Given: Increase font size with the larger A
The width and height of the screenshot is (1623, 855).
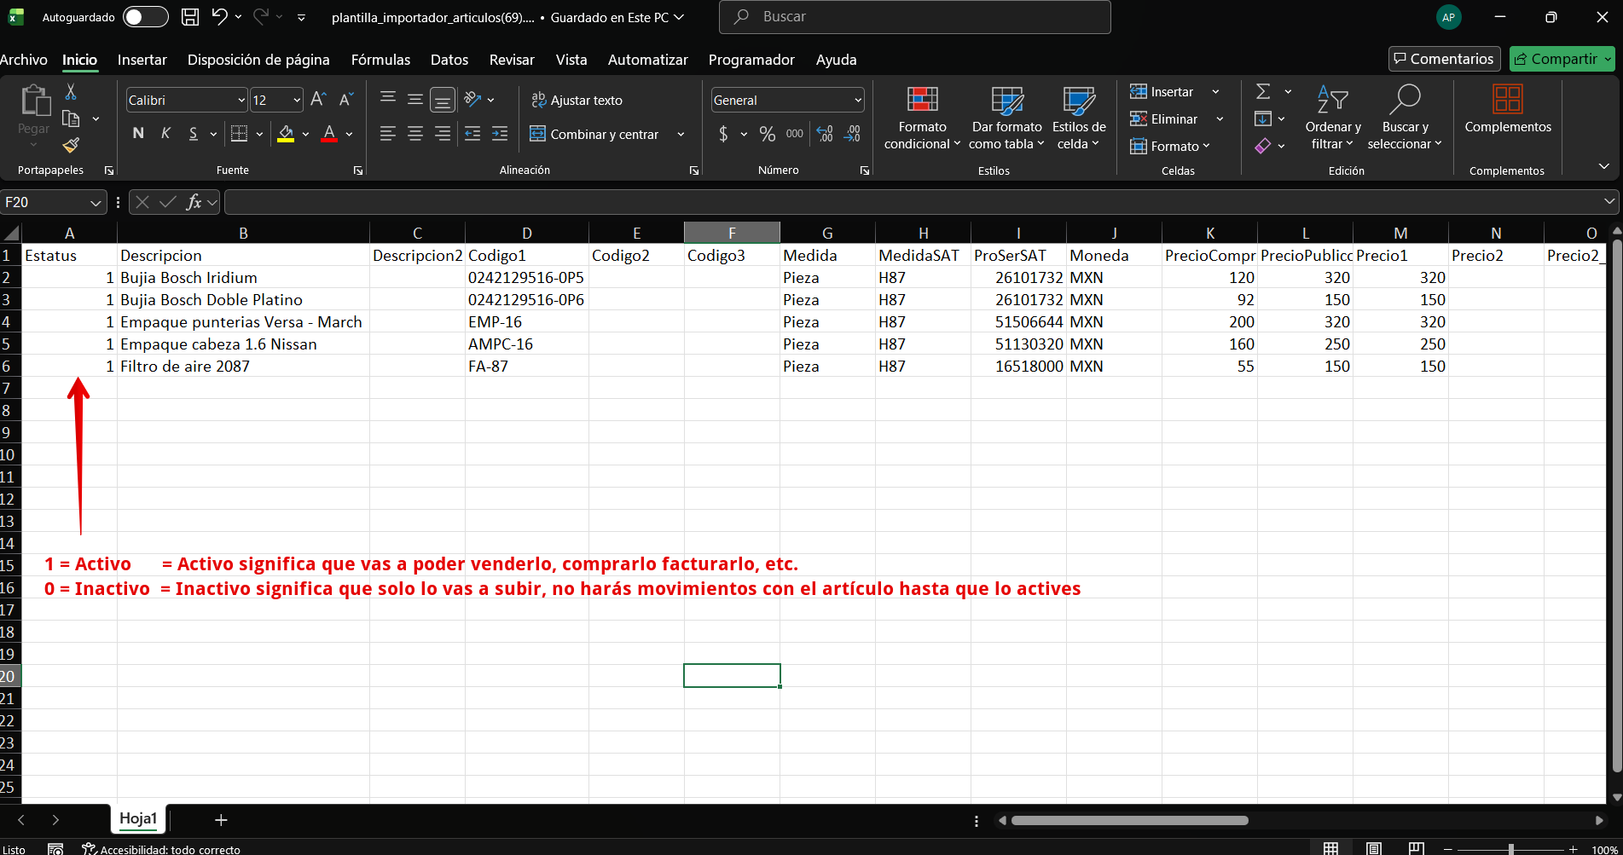Looking at the screenshot, I should pos(318,100).
